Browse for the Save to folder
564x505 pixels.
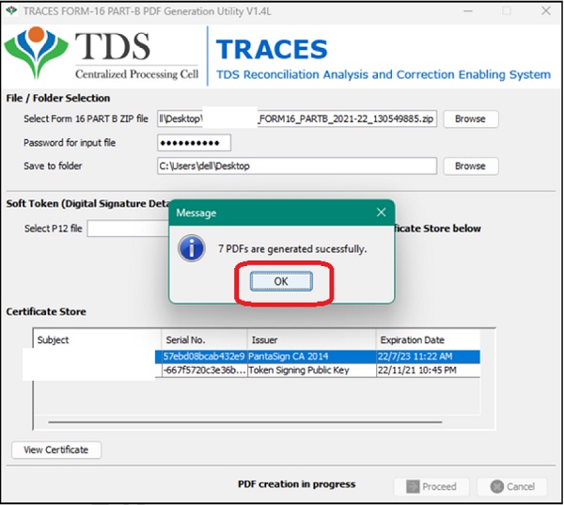[471, 166]
